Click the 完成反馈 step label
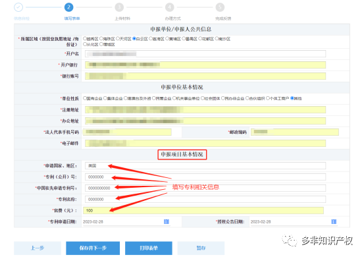 223,18
